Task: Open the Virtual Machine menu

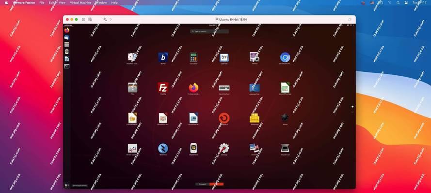Action: pyautogui.click(x=80, y=3)
